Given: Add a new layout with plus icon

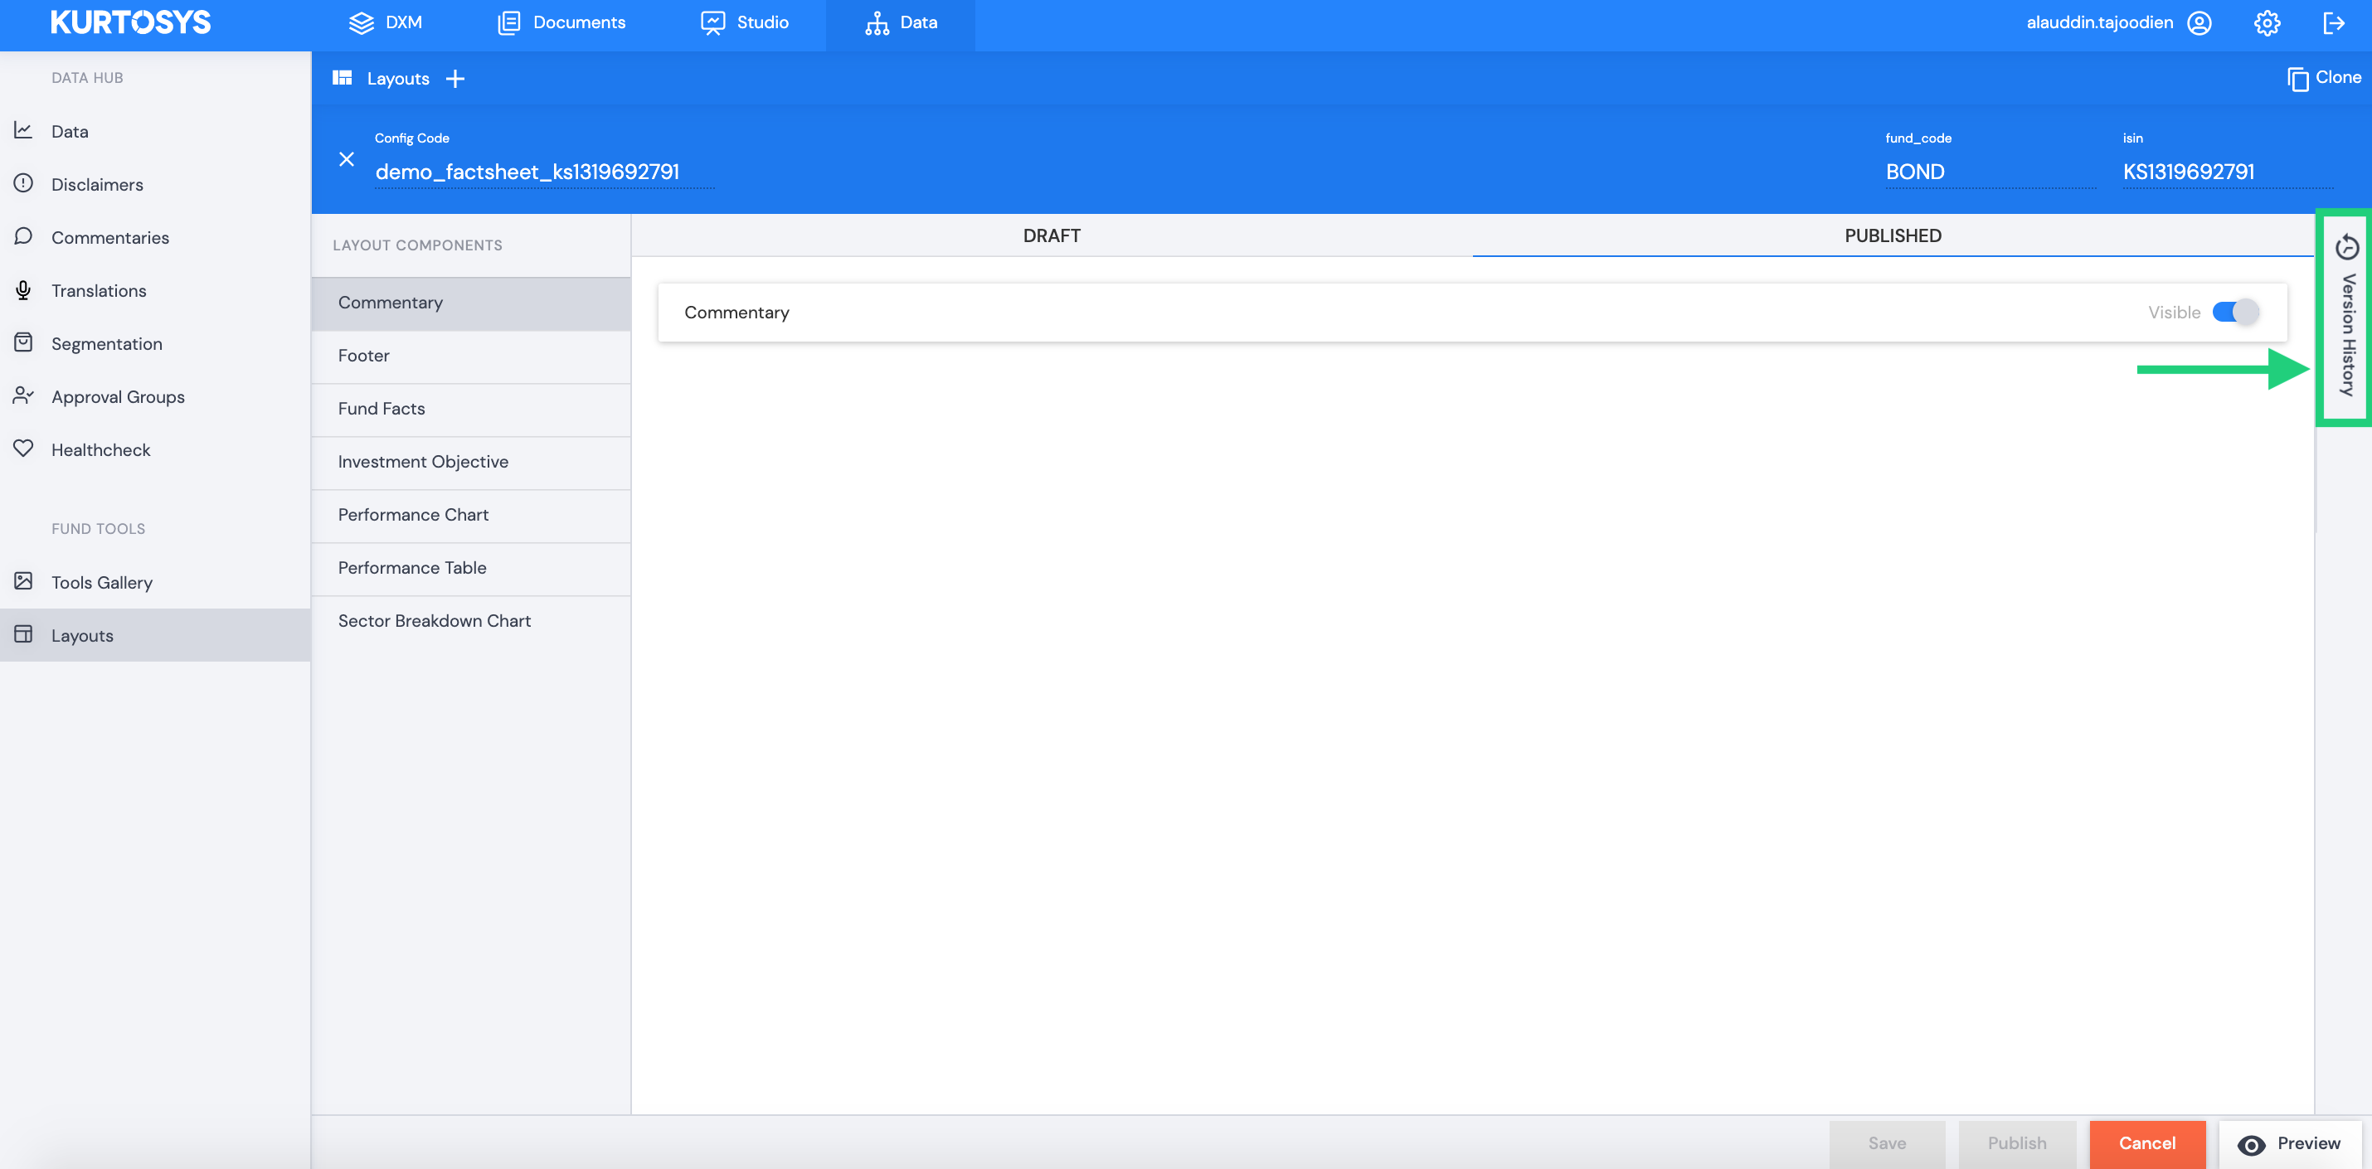Looking at the screenshot, I should 454,79.
